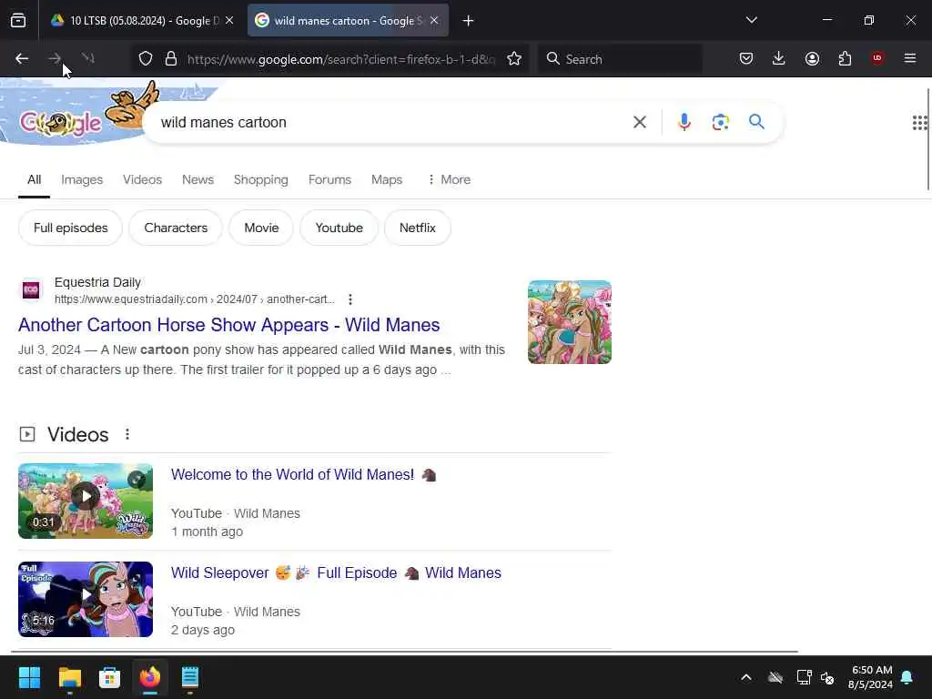Viewport: 932px width, 699px height.
Task: Start a voice search with microphone
Action: pyautogui.click(x=684, y=122)
